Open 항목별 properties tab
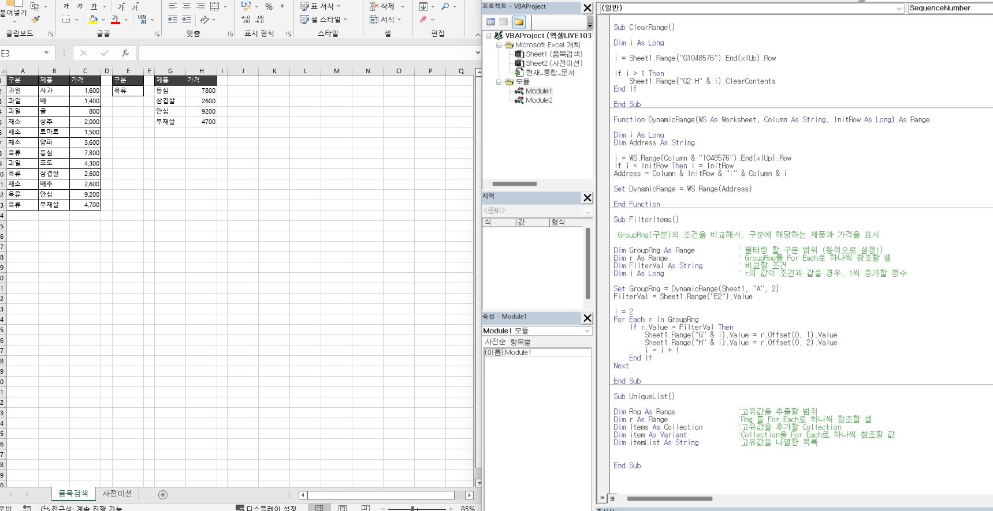 point(520,342)
